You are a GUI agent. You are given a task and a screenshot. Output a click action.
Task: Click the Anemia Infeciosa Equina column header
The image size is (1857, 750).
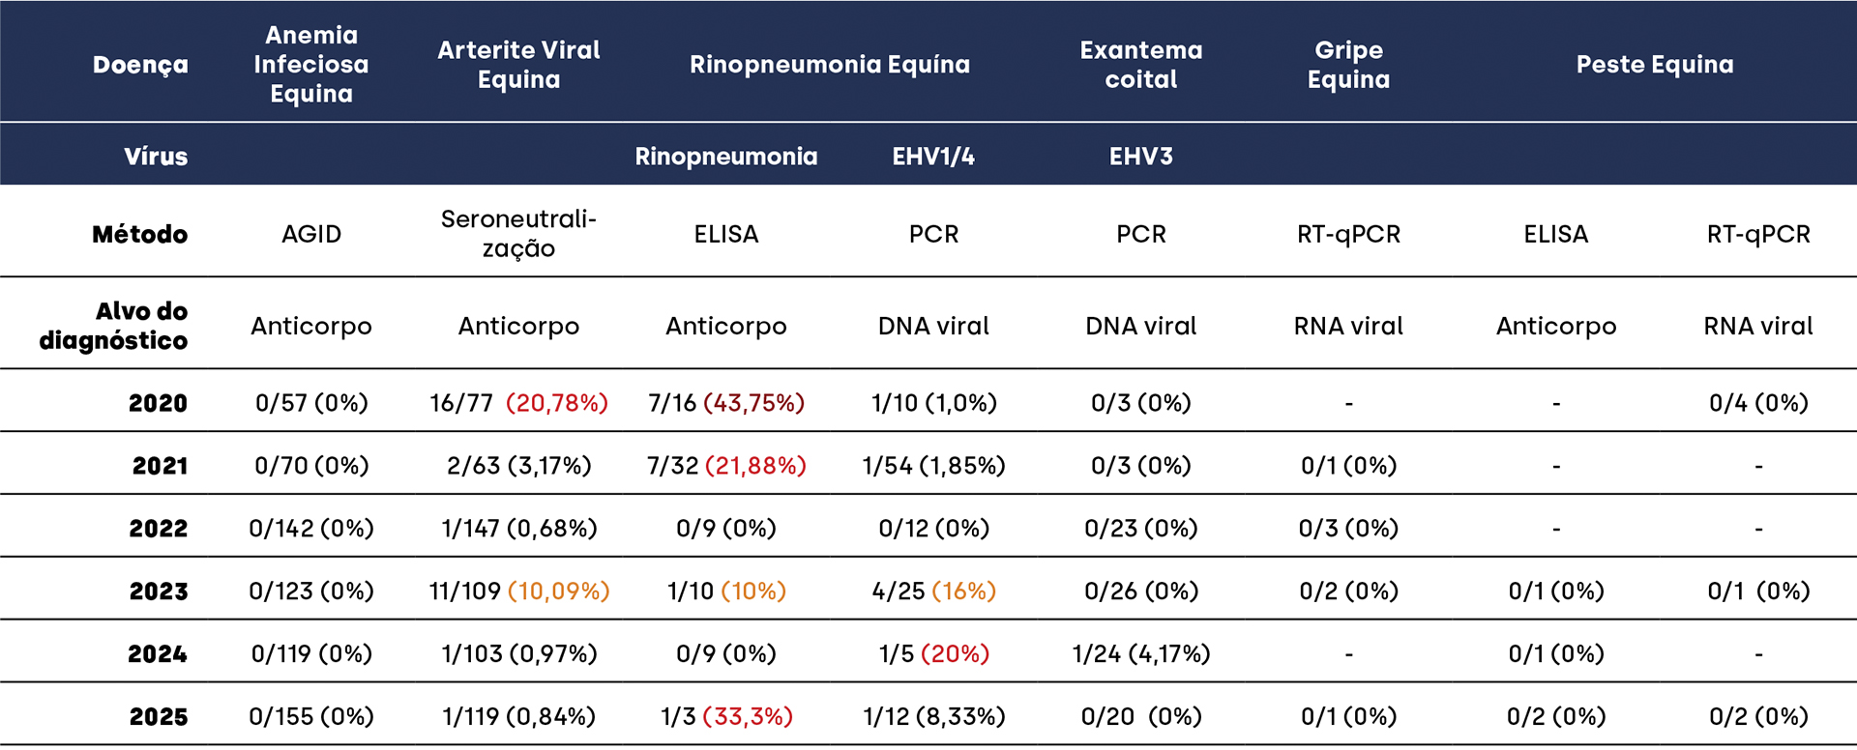point(311,64)
